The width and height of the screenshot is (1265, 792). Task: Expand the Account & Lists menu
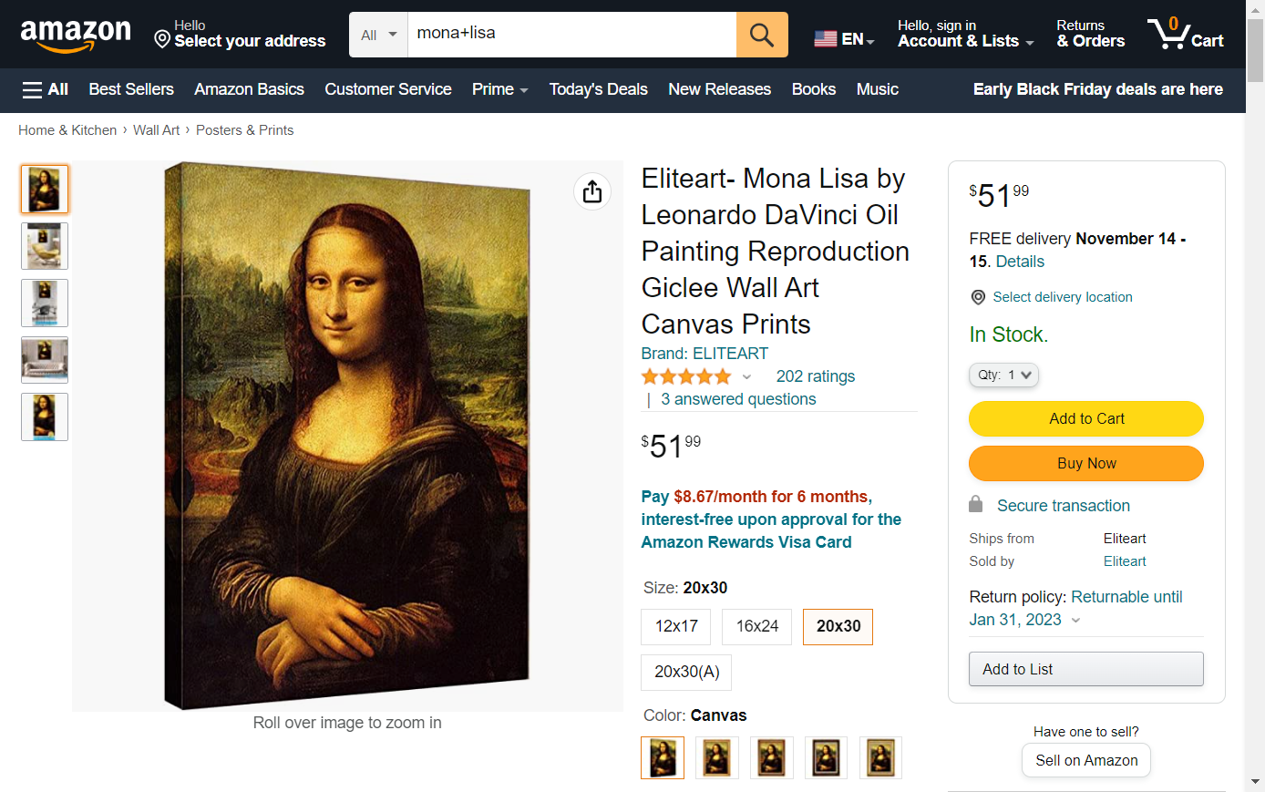965,35
